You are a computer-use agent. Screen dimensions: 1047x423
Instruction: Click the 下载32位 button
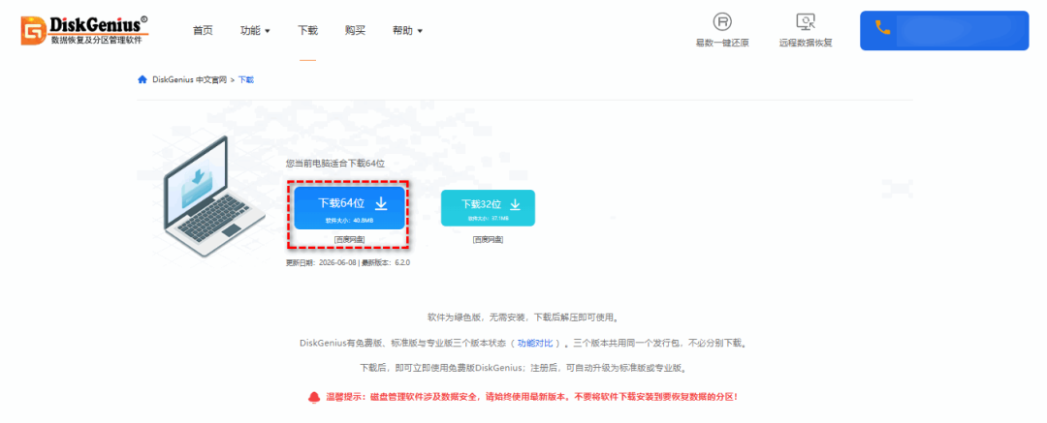coord(488,207)
